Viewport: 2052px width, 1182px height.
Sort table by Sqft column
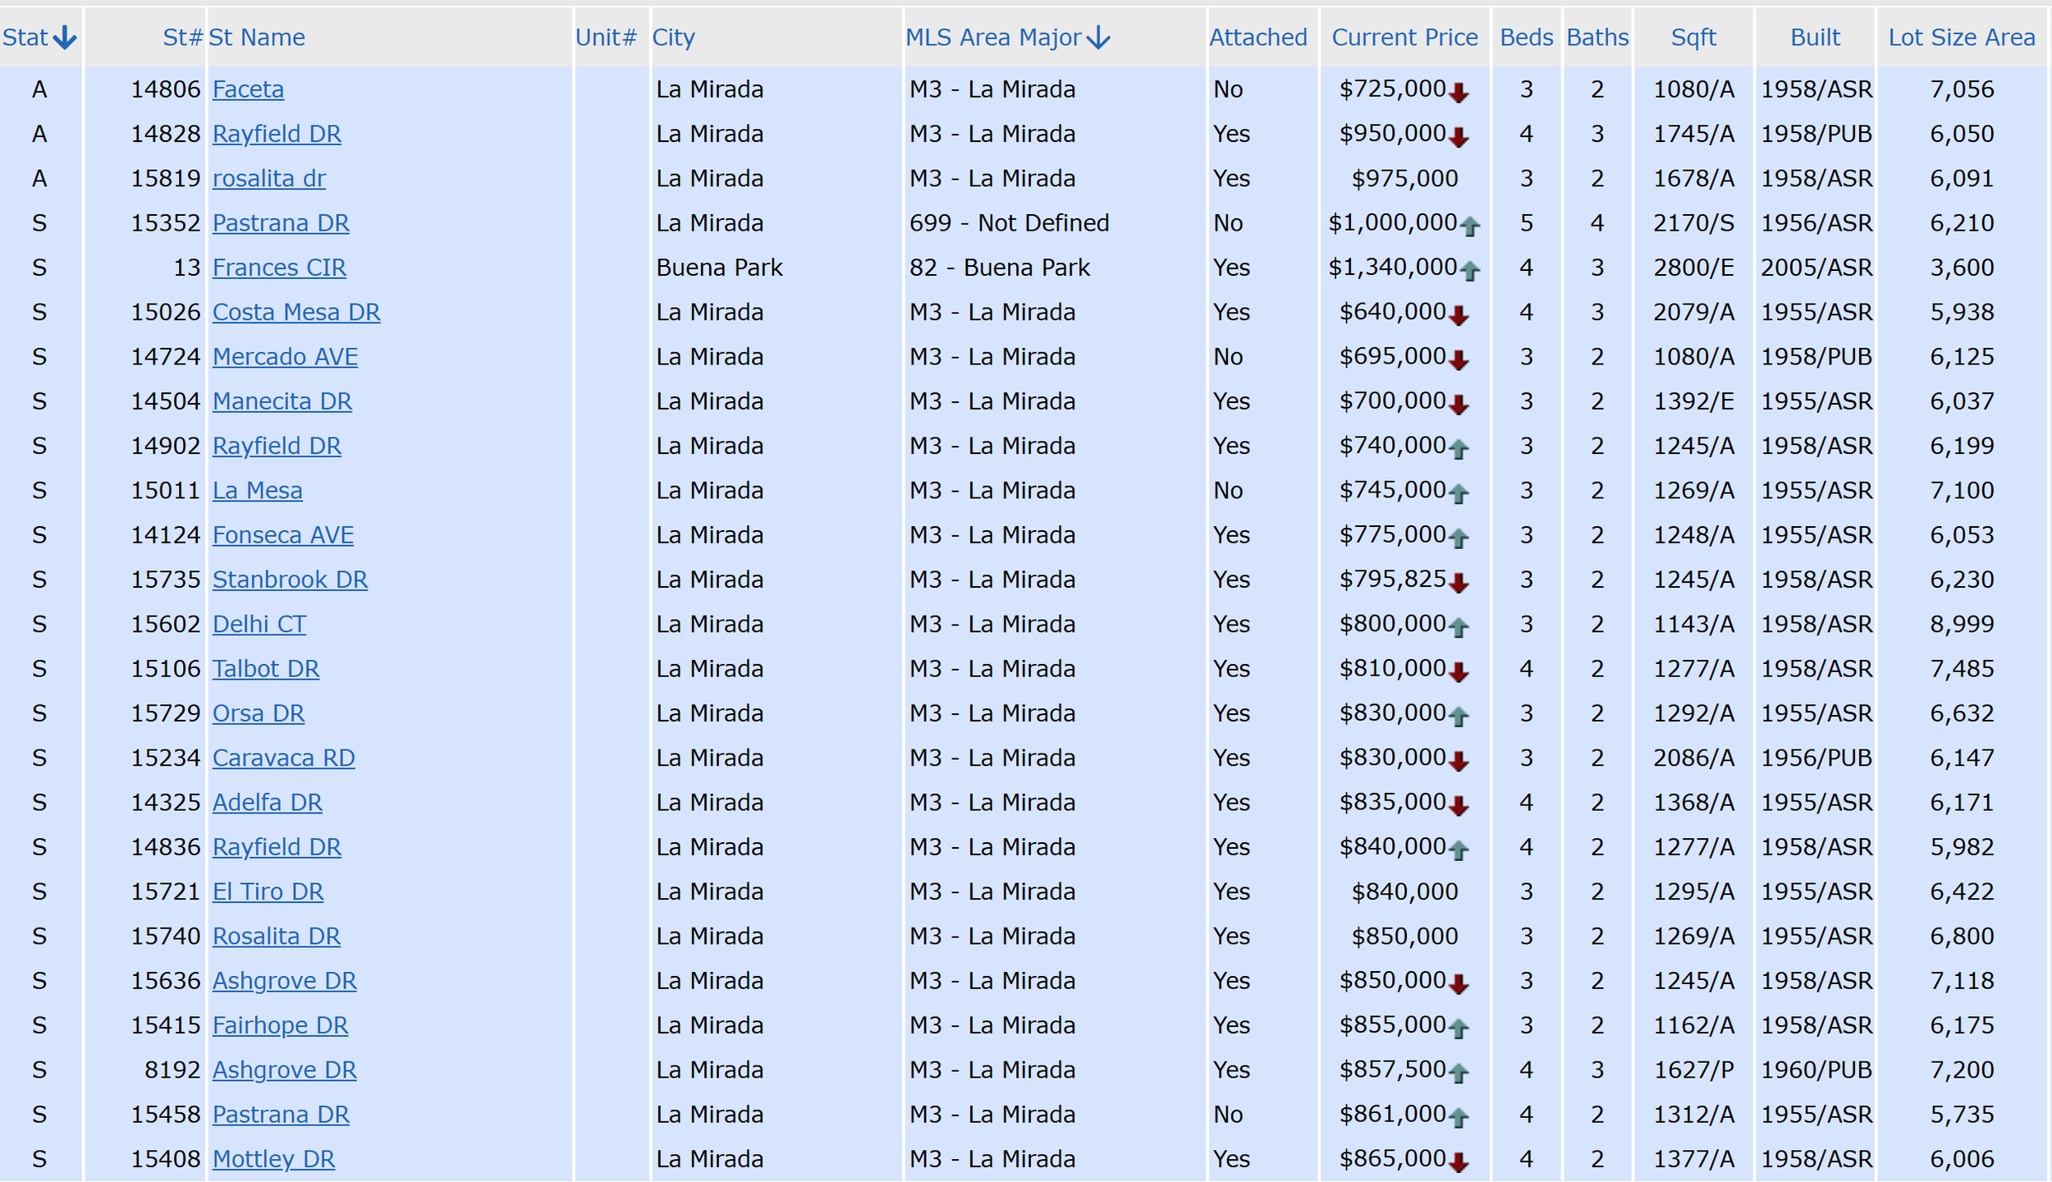tap(1692, 38)
